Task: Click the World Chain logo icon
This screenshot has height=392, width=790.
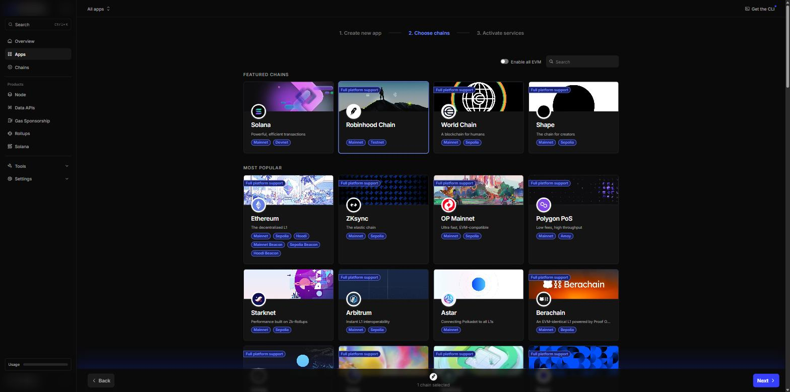Action: (x=448, y=111)
